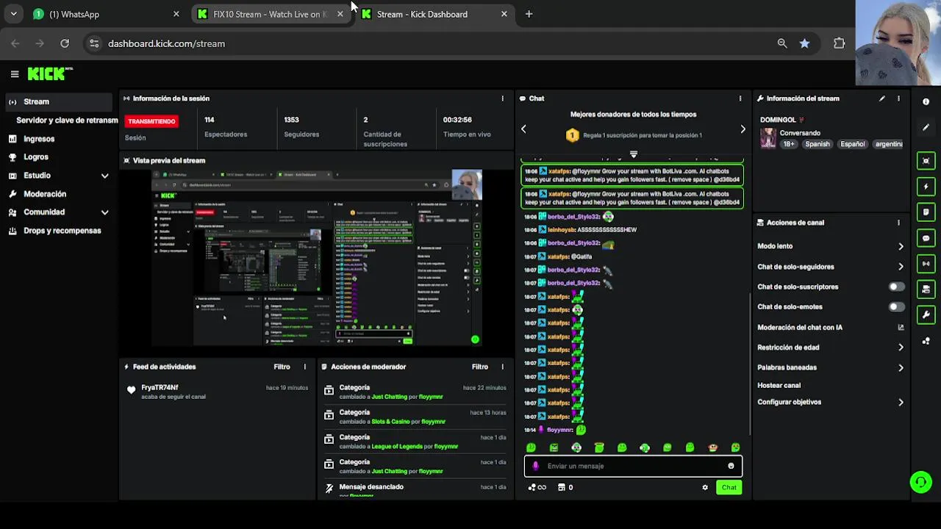
Task: Open the info icon in right toolbar
Action: [926, 102]
